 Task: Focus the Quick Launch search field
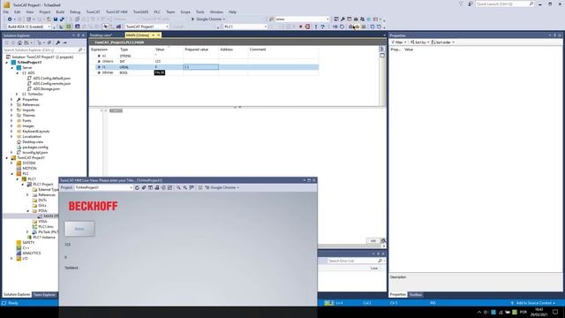[501, 4]
